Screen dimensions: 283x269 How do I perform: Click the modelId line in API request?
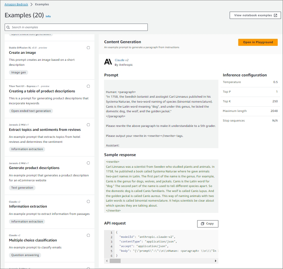click(x=147, y=237)
